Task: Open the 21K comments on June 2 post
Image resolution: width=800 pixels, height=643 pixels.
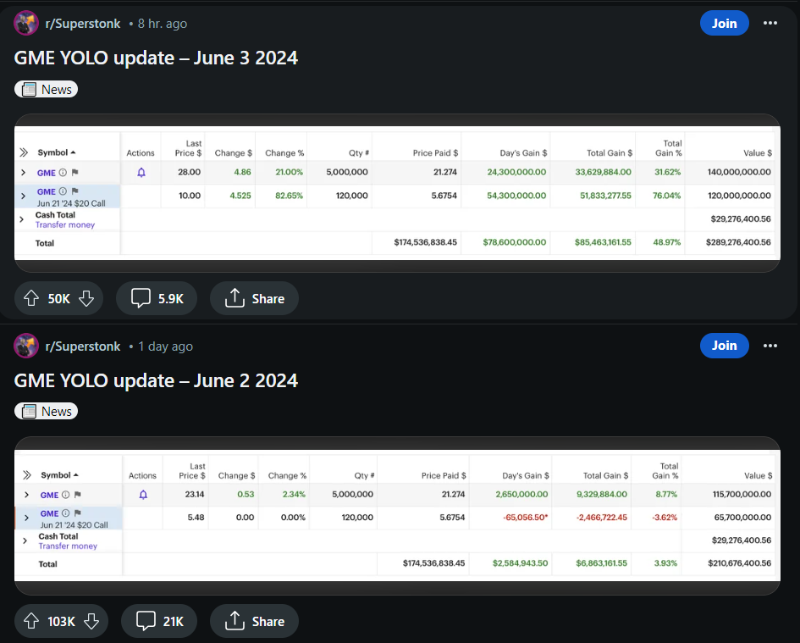Action: [159, 621]
